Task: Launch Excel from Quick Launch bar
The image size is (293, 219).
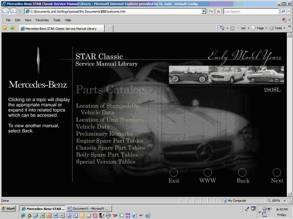Action: click(x=42, y=216)
